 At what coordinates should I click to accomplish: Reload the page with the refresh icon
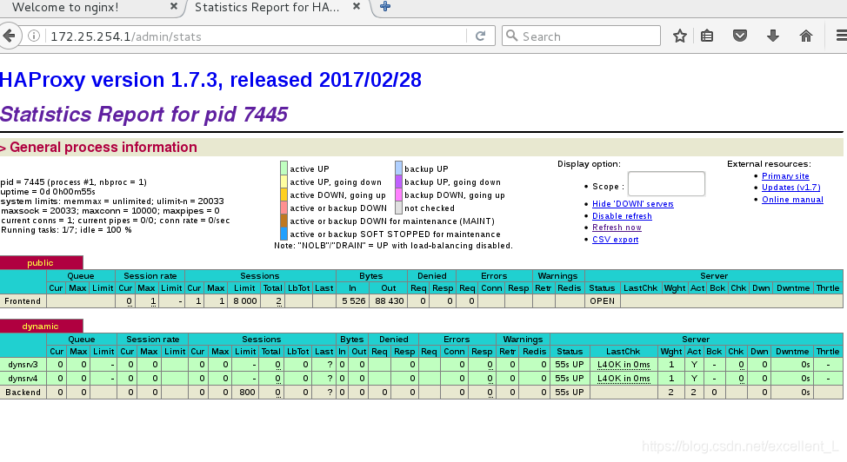pos(480,36)
